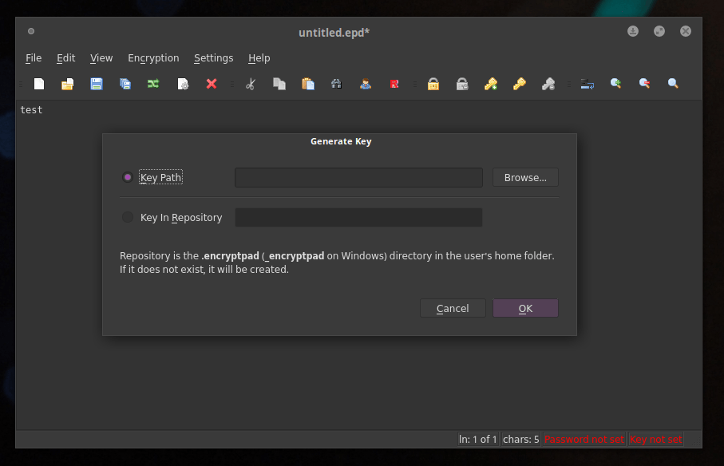724x466 pixels.
Task: Click the Open file folder icon
Action: [67, 84]
